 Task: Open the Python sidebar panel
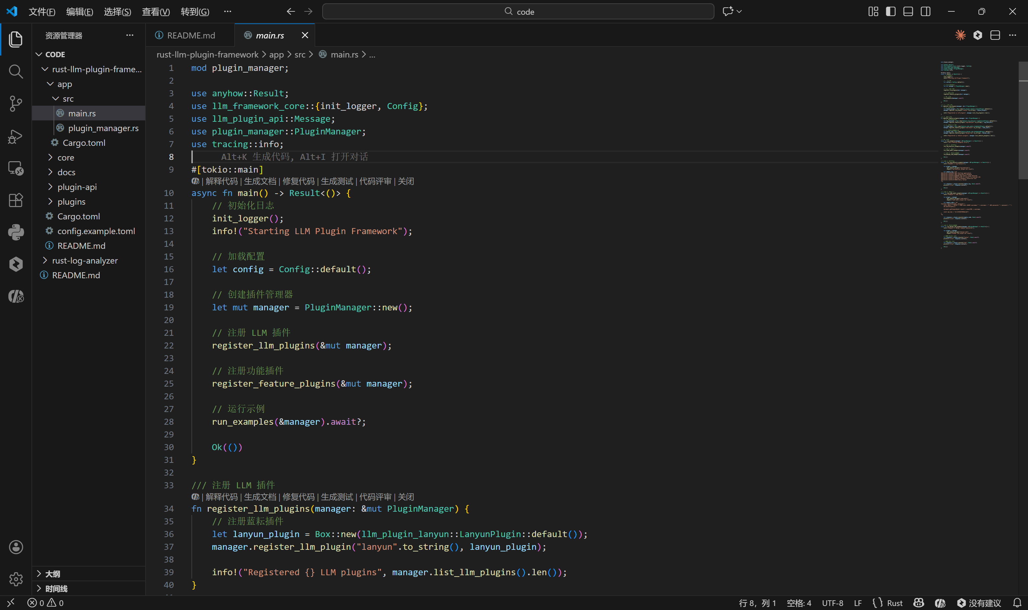tap(16, 232)
